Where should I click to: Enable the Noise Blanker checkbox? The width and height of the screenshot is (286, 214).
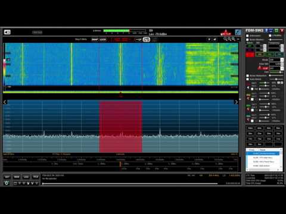(x=247, y=40)
